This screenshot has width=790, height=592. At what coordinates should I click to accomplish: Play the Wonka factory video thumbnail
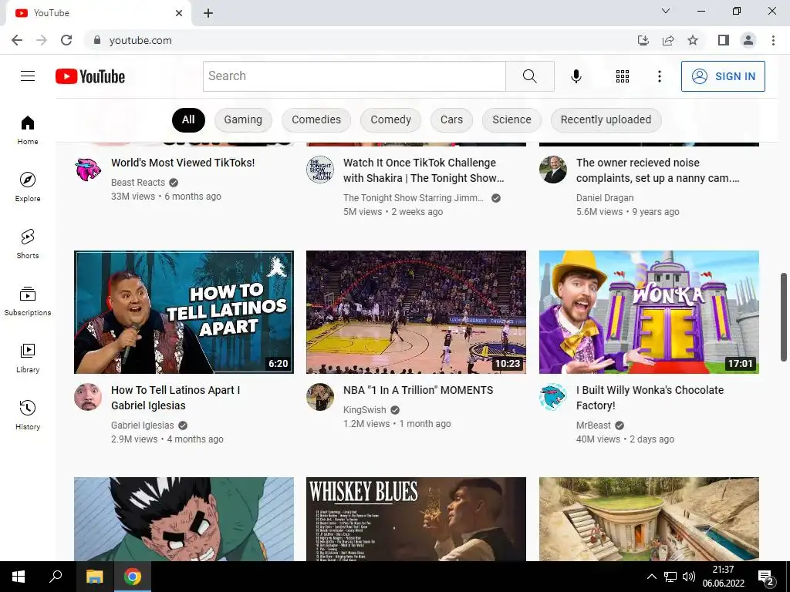[x=649, y=312]
